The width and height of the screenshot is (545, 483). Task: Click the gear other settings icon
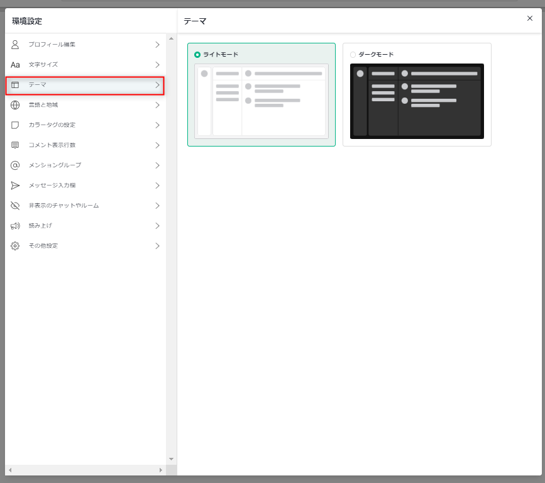pos(15,246)
